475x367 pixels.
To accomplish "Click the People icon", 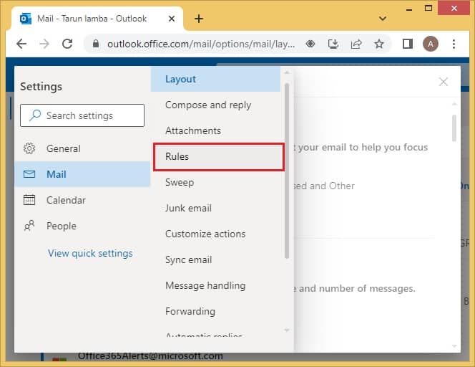I will [x=29, y=226].
